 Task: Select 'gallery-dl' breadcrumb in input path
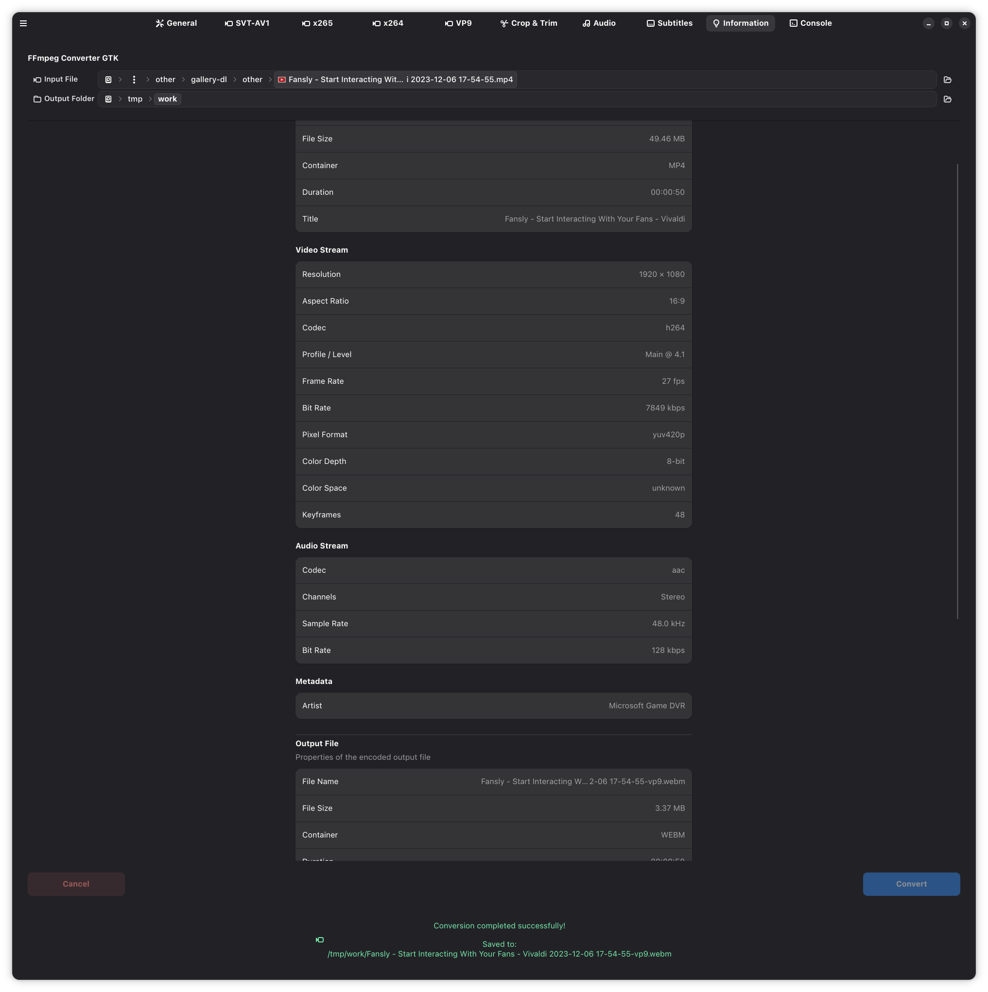[x=208, y=80]
